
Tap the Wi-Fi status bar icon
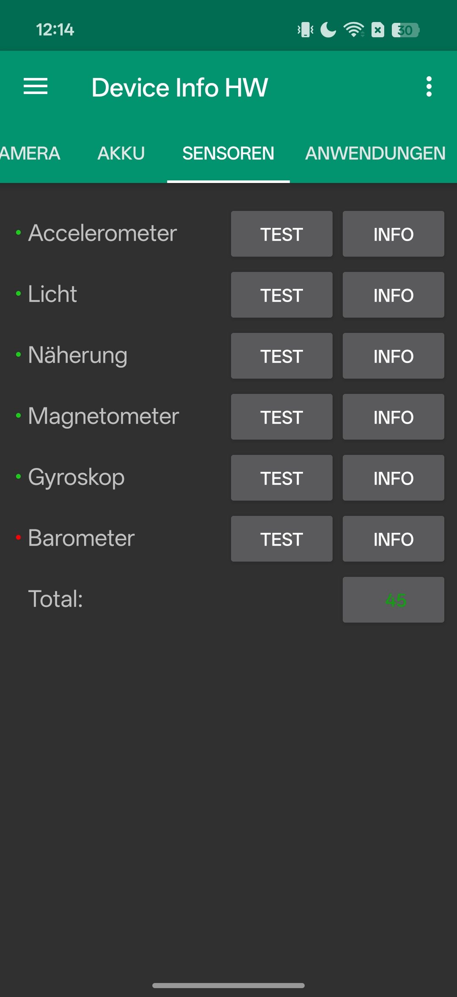click(354, 30)
